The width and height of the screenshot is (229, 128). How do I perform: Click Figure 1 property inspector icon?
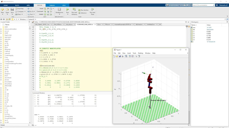point(139,56)
